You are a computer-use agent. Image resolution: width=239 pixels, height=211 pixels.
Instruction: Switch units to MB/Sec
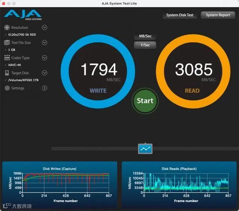pos(145,36)
